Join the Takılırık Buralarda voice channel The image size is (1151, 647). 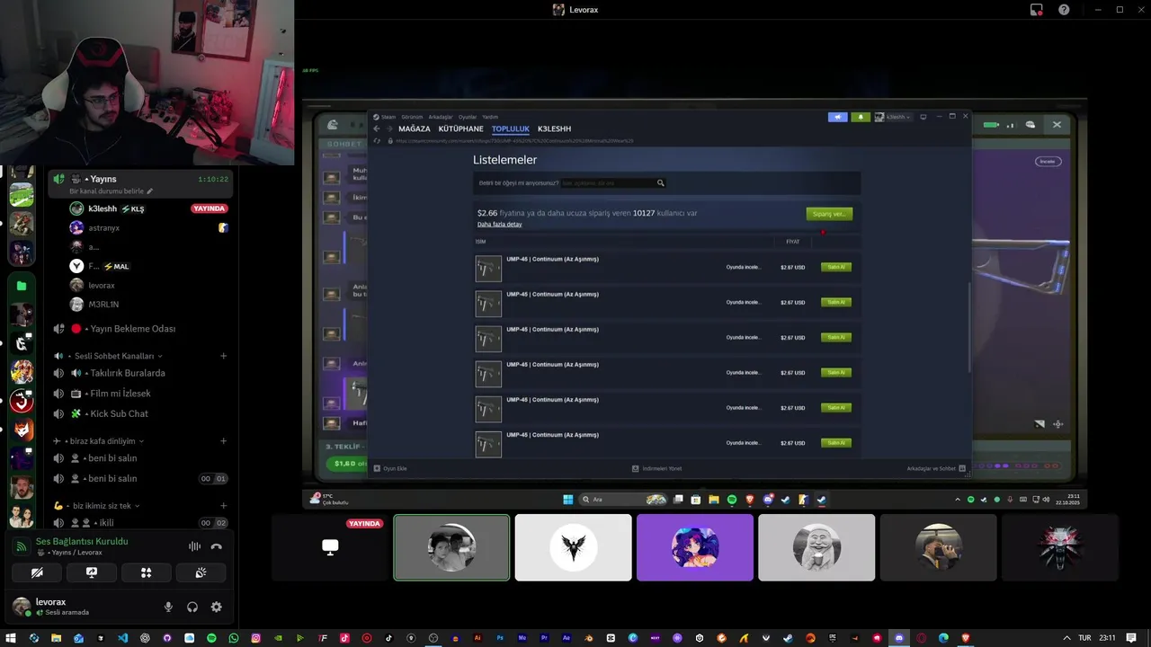click(x=139, y=373)
